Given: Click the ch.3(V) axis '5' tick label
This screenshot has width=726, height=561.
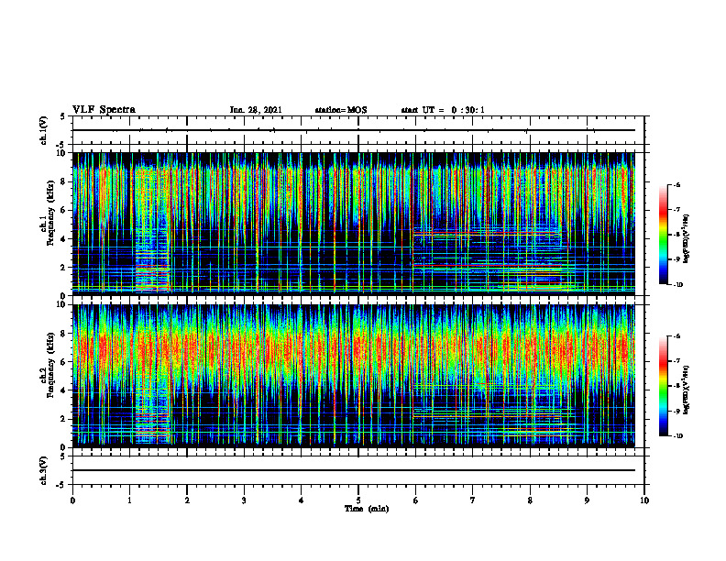Looking at the screenshot, I should tap(63, 456).
